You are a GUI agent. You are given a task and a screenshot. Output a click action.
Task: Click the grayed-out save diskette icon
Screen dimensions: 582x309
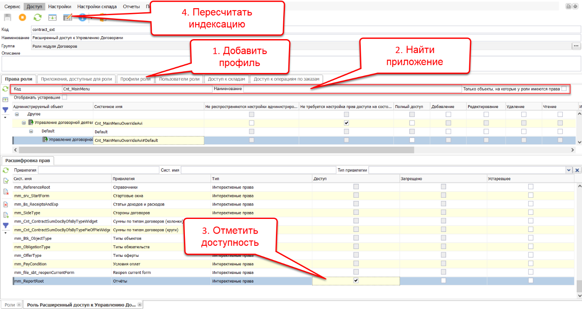7,18
